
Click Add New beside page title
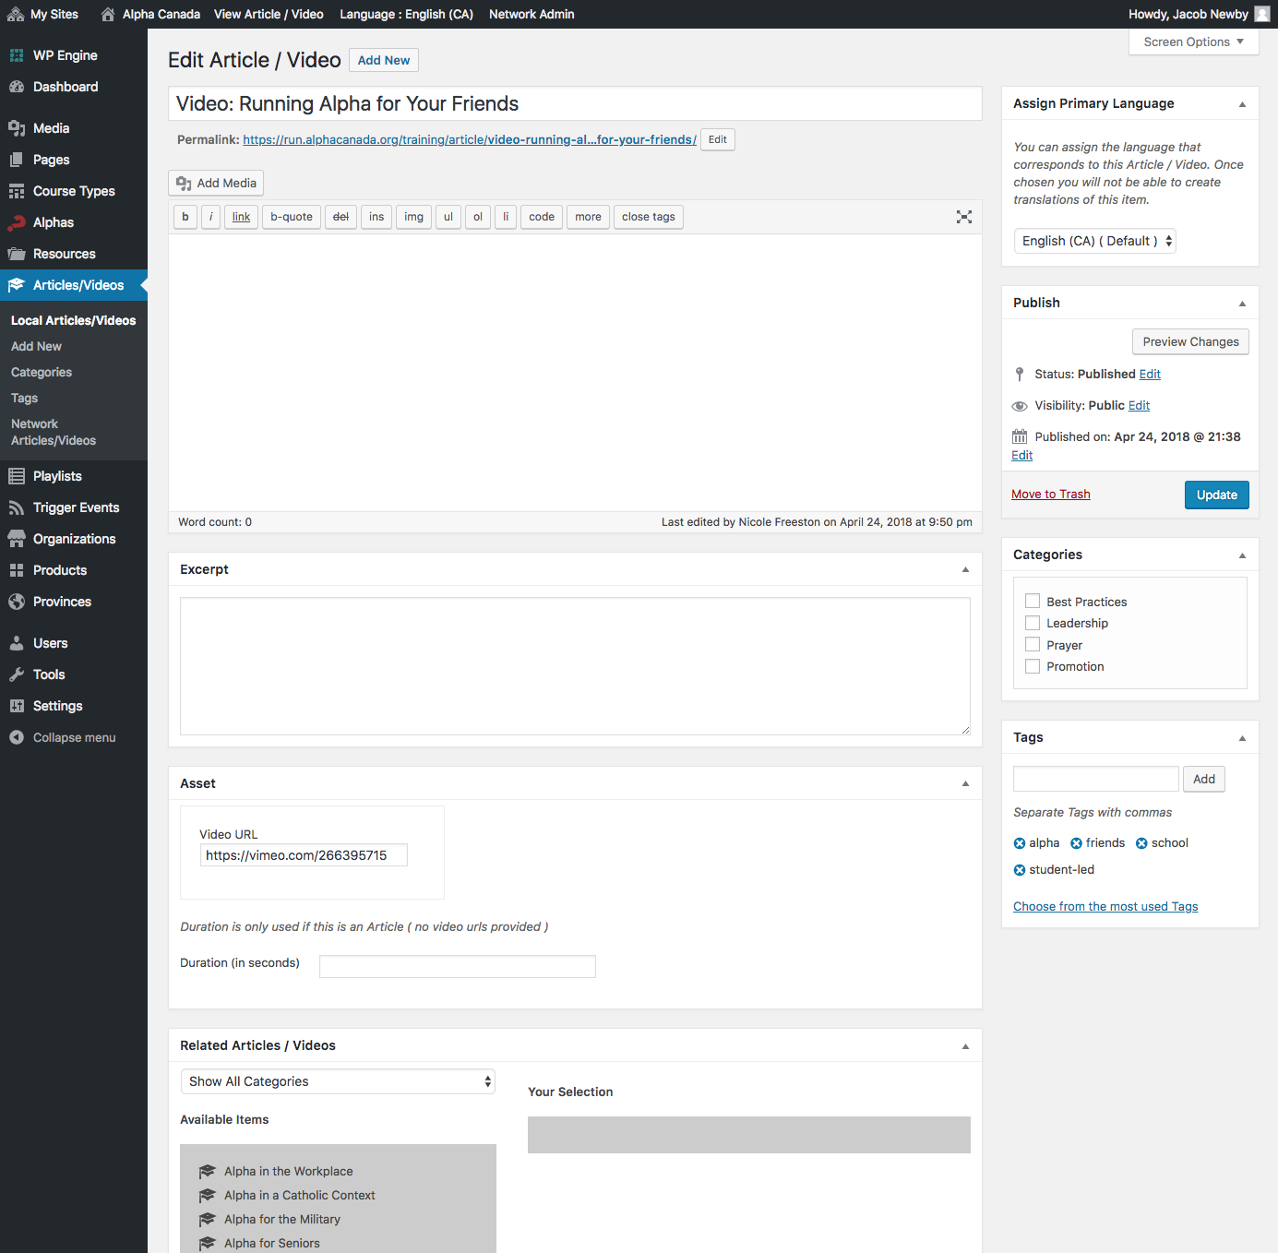[x=384, y=60]
